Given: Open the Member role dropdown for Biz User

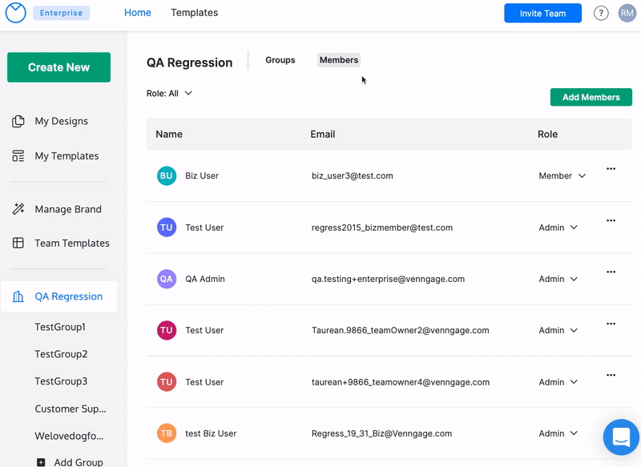Looking at the screenshot, I should [x=562, y=176].
